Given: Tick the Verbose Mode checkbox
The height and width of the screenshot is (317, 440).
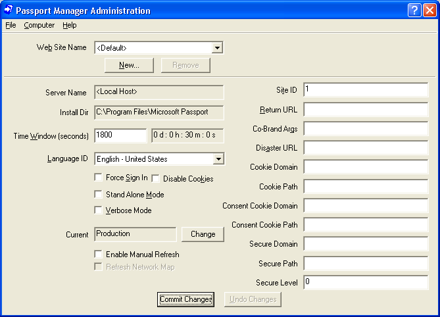Looking at the screenshot, I should pyautogui.click(x=98, y=210).
